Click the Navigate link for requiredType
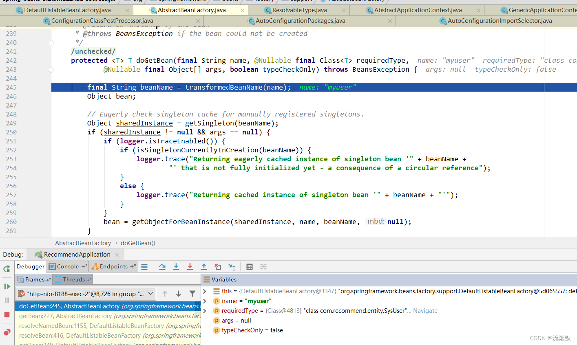 425,311
